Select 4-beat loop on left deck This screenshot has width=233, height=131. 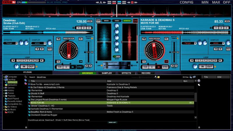coord(26,60)
